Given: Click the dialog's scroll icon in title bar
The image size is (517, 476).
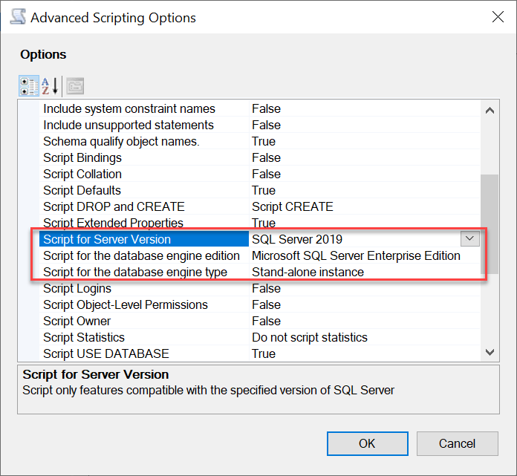Looking at the screenshot, I should pos(18,17).
